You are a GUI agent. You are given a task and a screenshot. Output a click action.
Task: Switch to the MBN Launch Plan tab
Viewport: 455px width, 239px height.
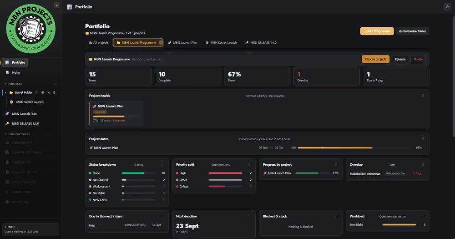tap(182, 43)
